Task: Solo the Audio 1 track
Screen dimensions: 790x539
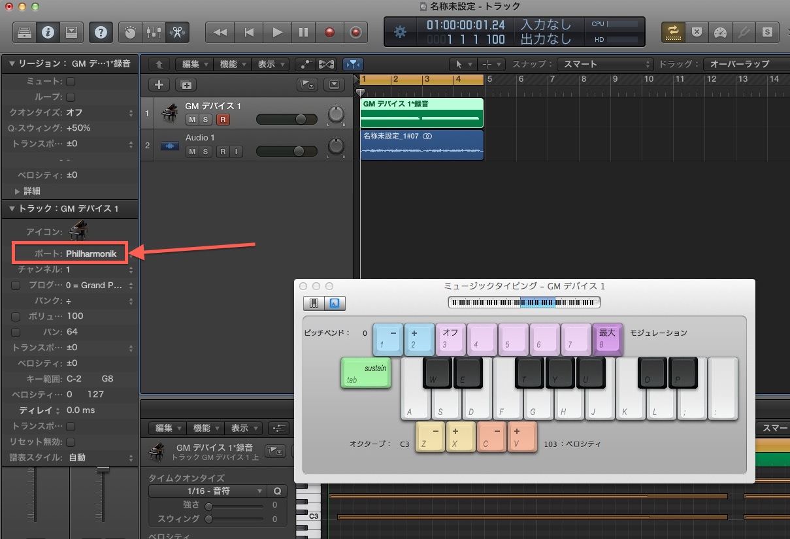Action: (x=206, y=152)
